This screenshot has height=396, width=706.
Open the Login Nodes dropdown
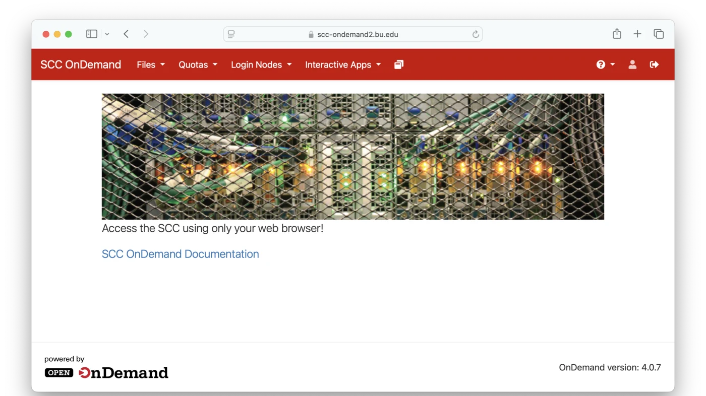[261, 64]
